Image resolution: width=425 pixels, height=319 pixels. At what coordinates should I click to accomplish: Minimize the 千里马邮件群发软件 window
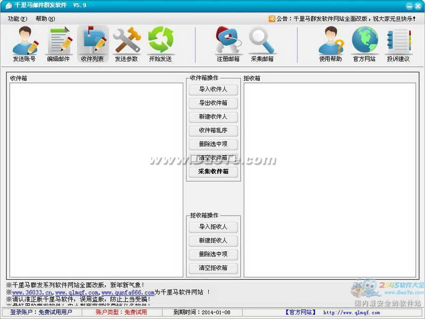click(x=409, y=6)
